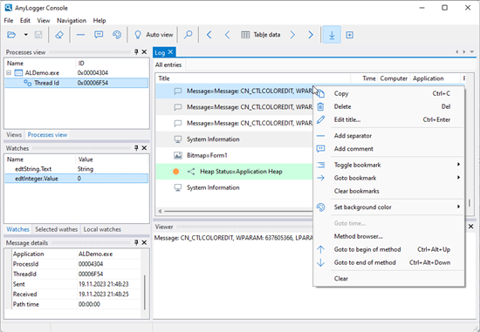Open log file with folder icon

[11, 35]
